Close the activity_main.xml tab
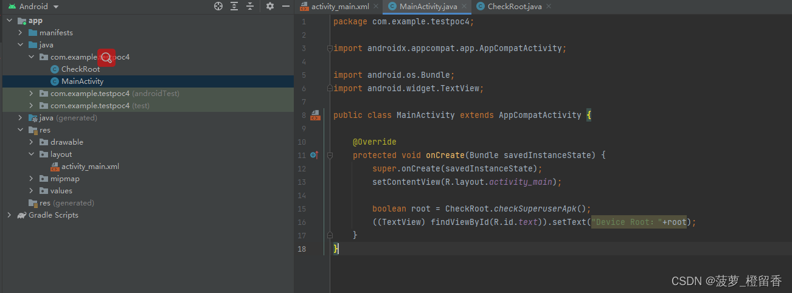Viewport: 792px width, 293px height. [376, 7]
